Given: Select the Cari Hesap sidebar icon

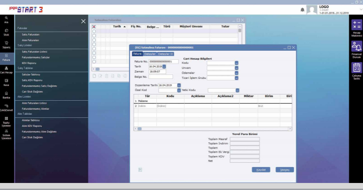Looking at the screenshot, I should click(x=6, y=69).
